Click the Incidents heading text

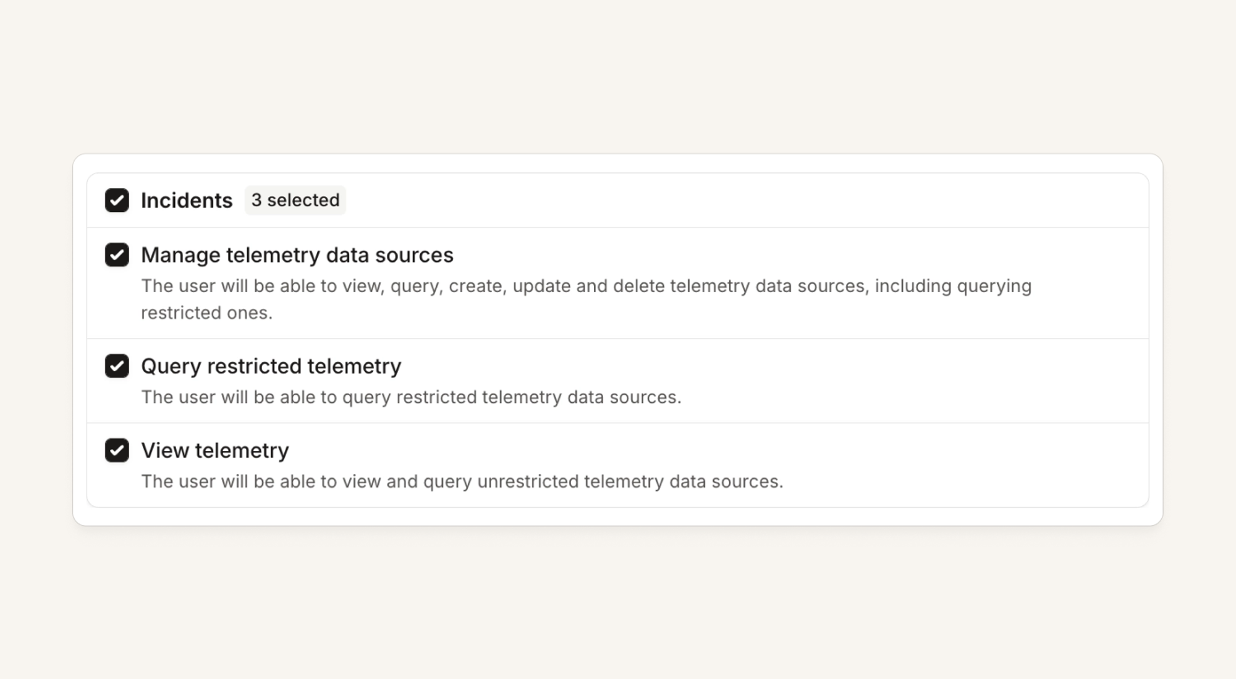(x=187, y=200)
